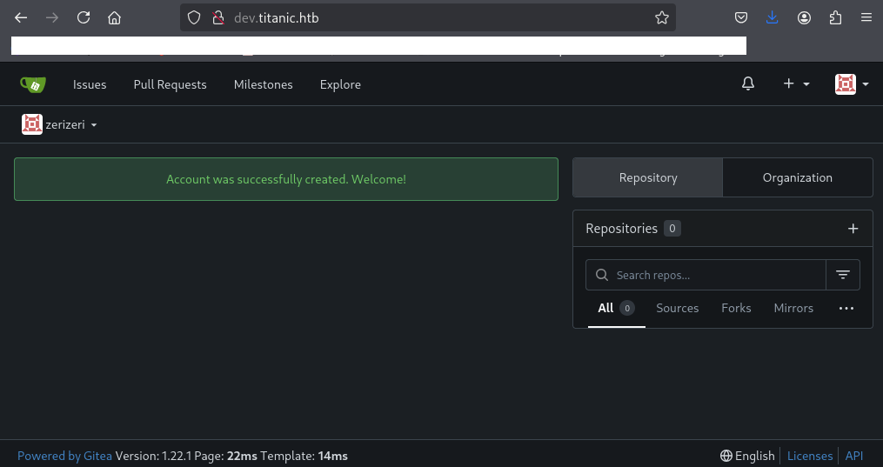Show more repository filters via ellipsis
Screen dimensions: 883x467
tap(846, 308)
